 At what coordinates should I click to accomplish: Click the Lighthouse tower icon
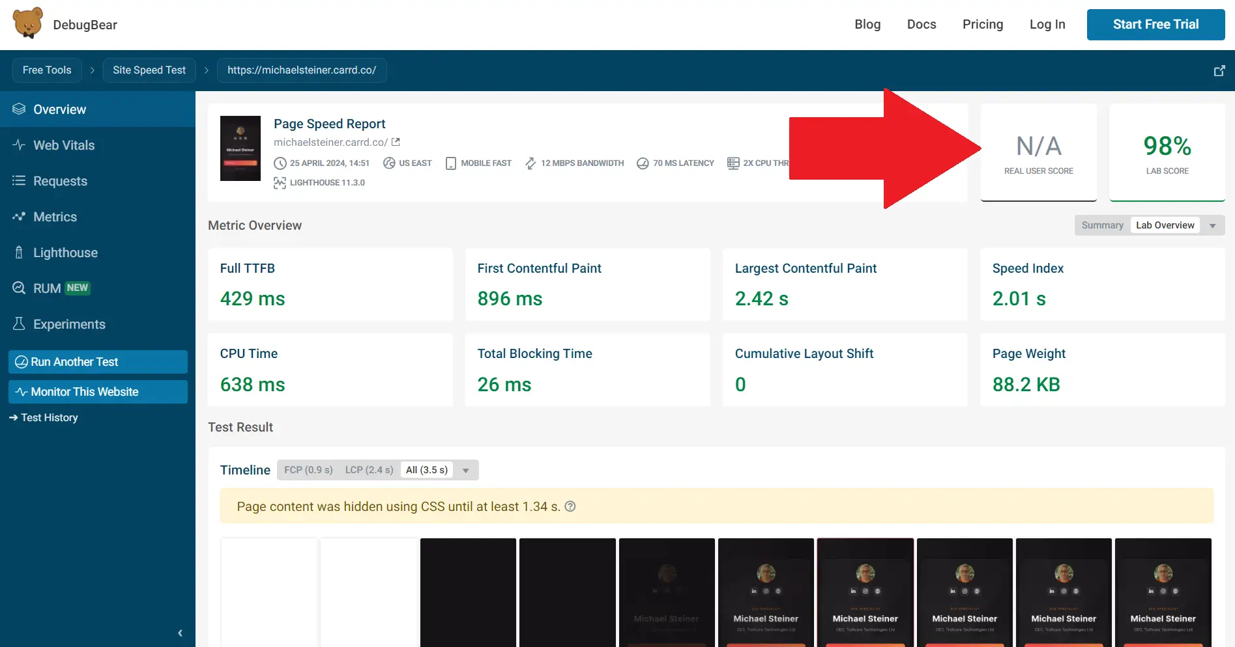point(19,252)
